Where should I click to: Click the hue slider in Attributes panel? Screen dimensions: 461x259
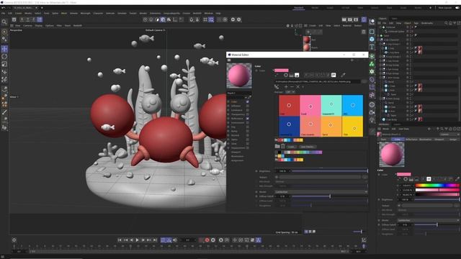[x=437, y=186]
